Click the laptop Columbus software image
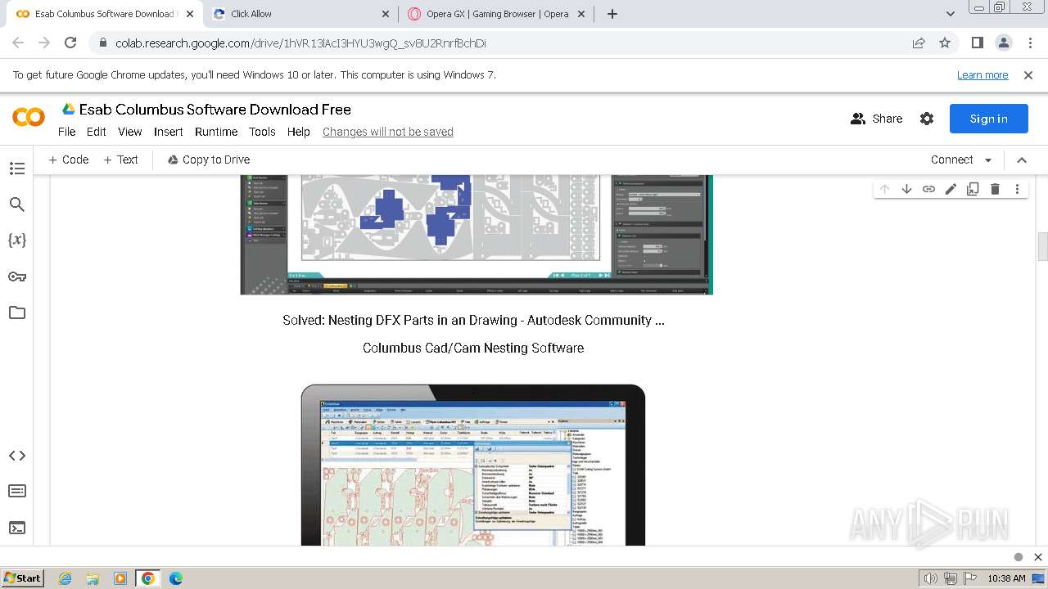This screenshot has height=589, width=1048. (x=473, y=465)
